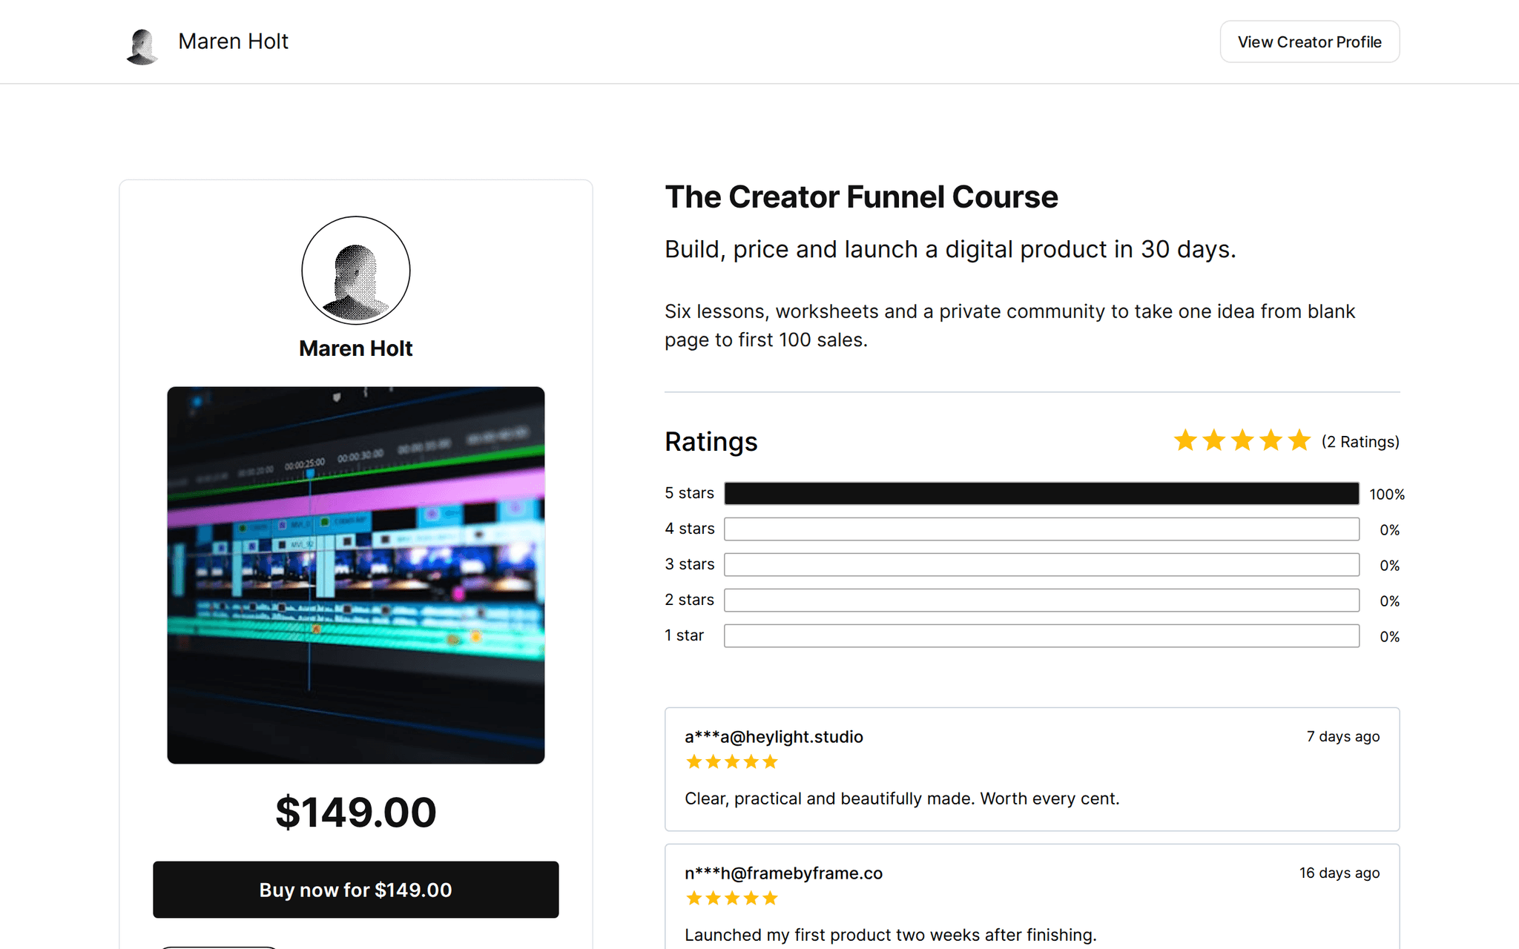Click the Ratings section heading
The width and height of the screenshot is (1519, 949).
point(711,442)
